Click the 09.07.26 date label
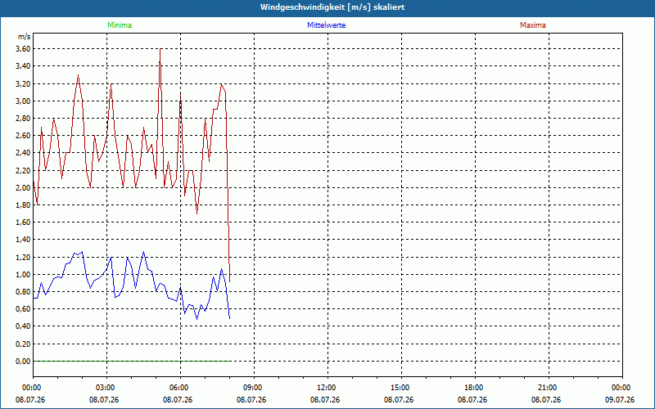This screenshot has height=409, width=655. 620,400
